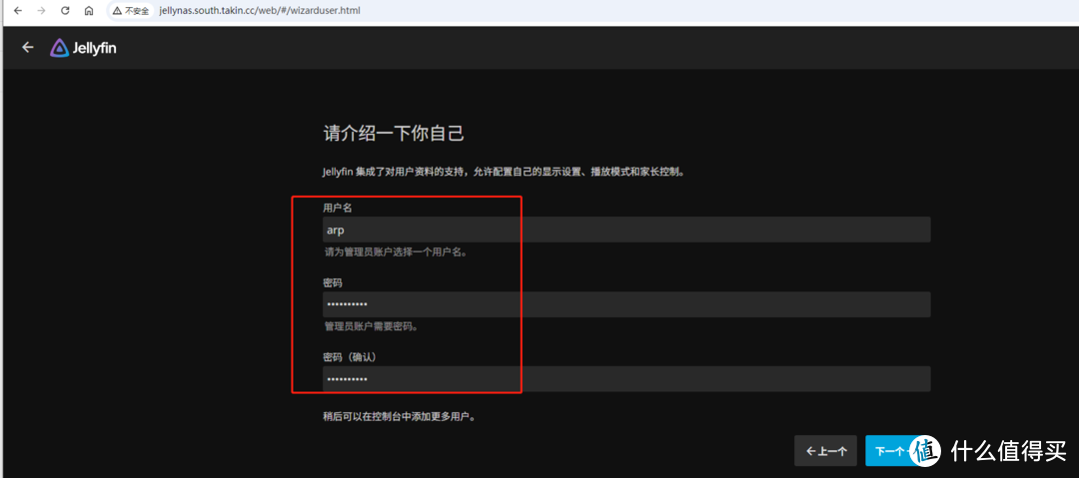Click the 什么值得买 watermark text
1079x478 pixels.
(1007, 451)
